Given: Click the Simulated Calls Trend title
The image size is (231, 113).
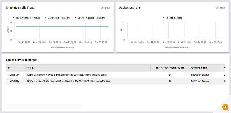Looking at the screenshot, I should [20, 8].
